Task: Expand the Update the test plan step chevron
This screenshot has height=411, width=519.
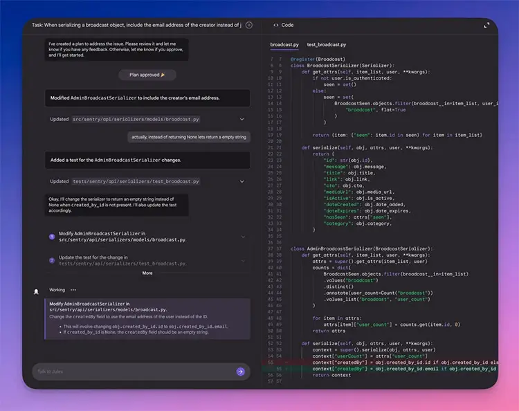Action: (x=244, y=261)
